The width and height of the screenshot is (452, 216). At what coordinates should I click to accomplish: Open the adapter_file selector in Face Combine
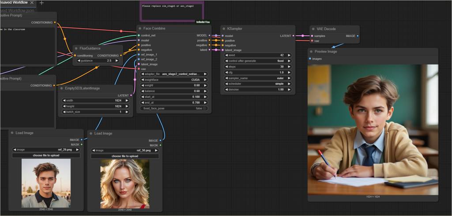tap(174, 74)
